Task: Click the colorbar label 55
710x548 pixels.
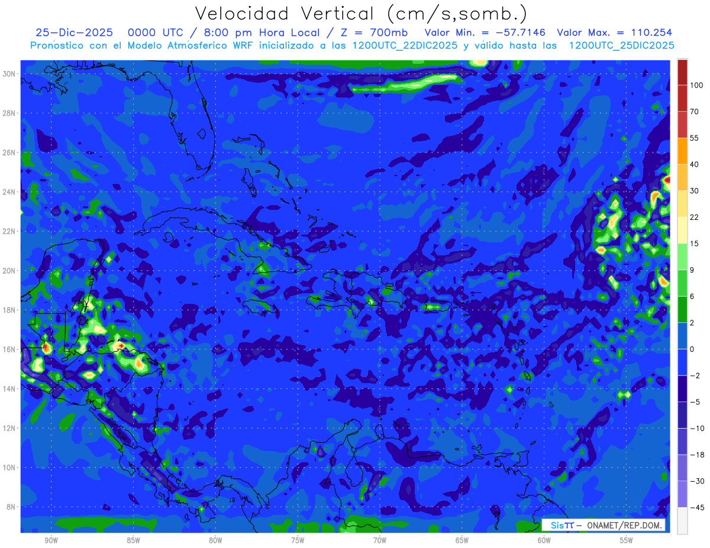Action: (695, 138)
